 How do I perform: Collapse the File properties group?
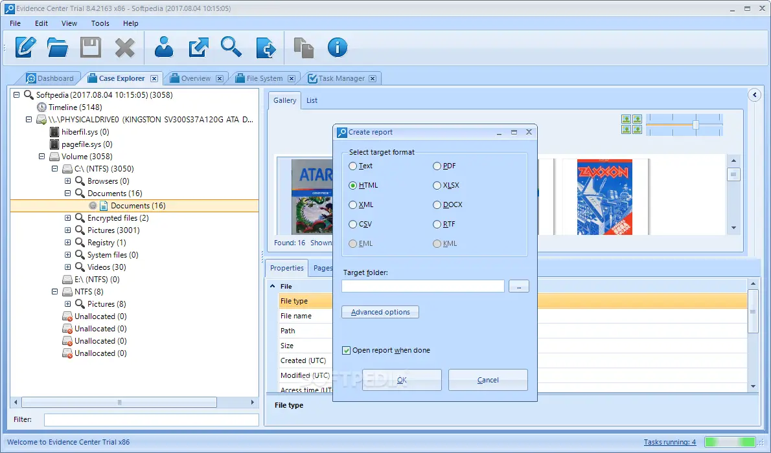click(x=272, y=286)
